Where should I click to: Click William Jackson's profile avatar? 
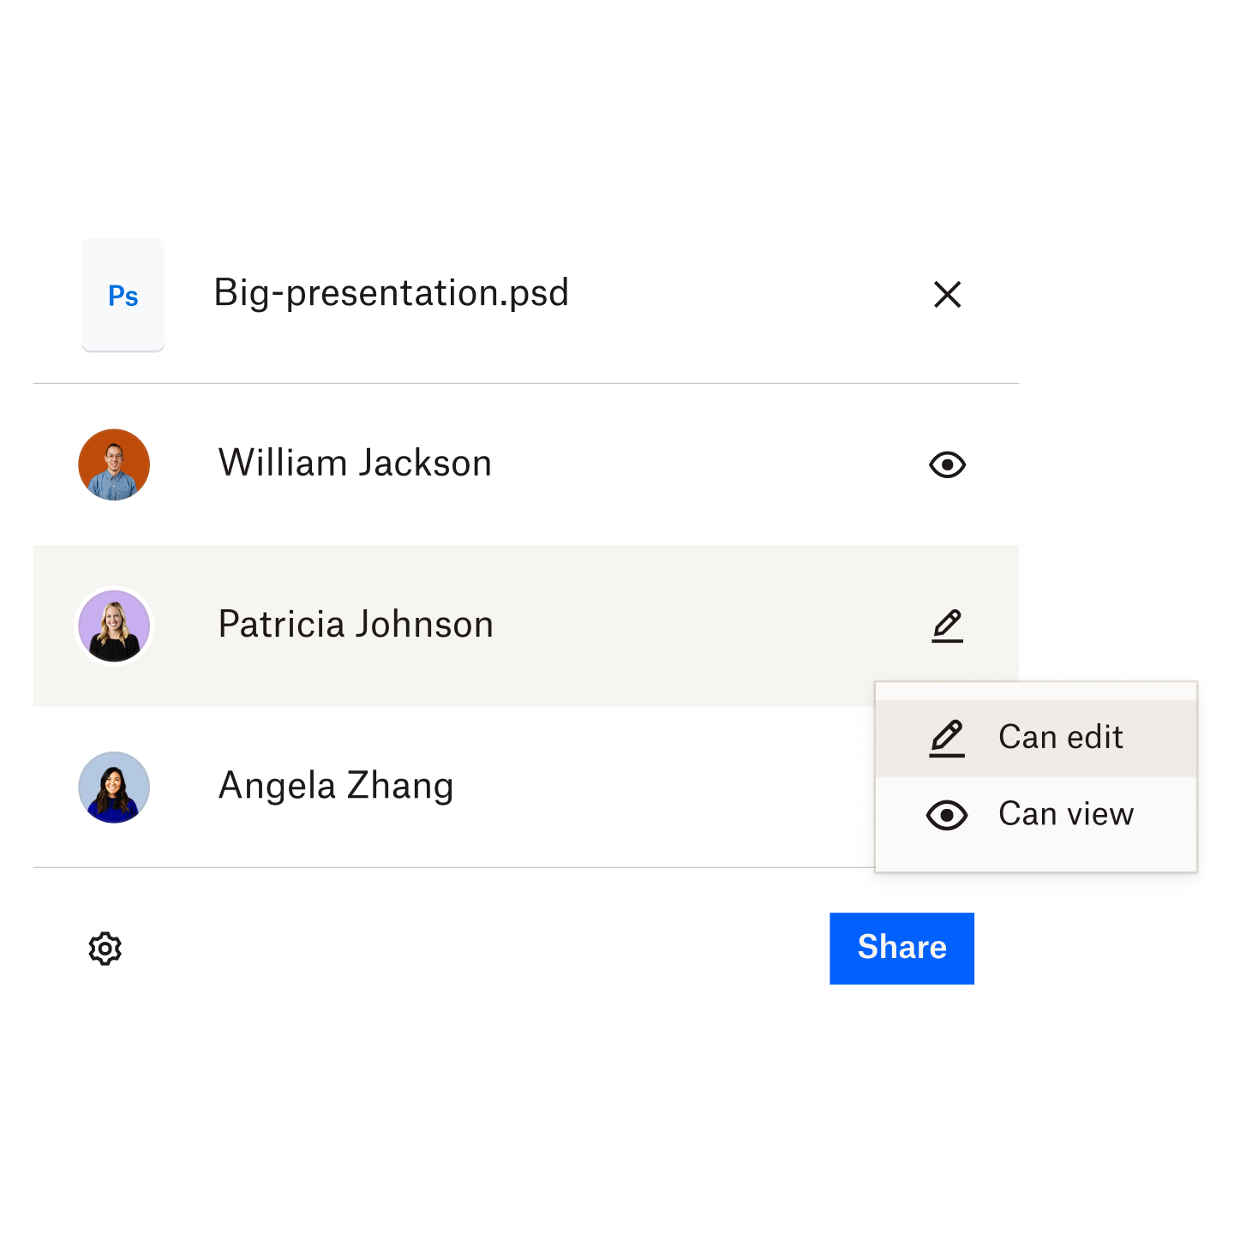(114, 464)
